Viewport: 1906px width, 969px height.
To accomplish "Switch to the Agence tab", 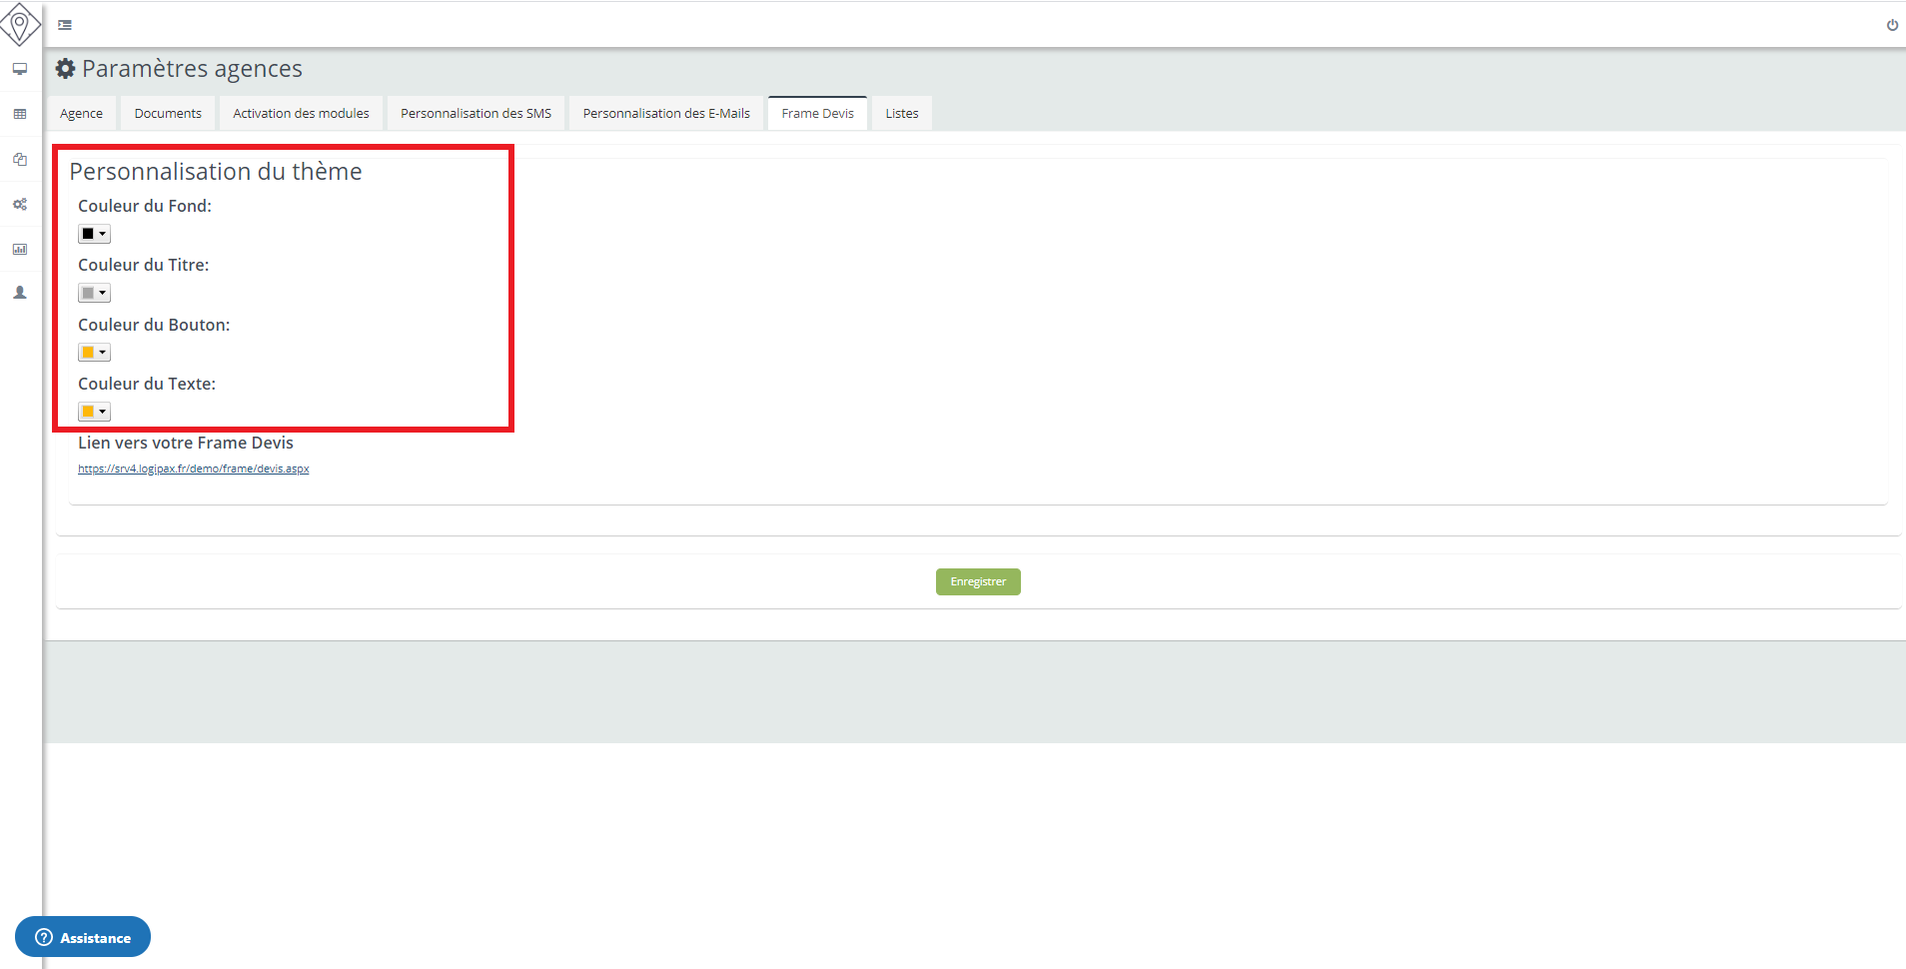I will click(x=81, y=114).
